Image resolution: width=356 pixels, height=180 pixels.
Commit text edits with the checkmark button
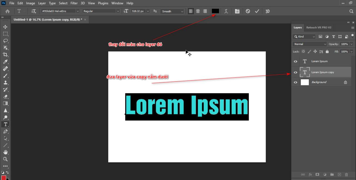pyautogui.click(x=257, y=11)
